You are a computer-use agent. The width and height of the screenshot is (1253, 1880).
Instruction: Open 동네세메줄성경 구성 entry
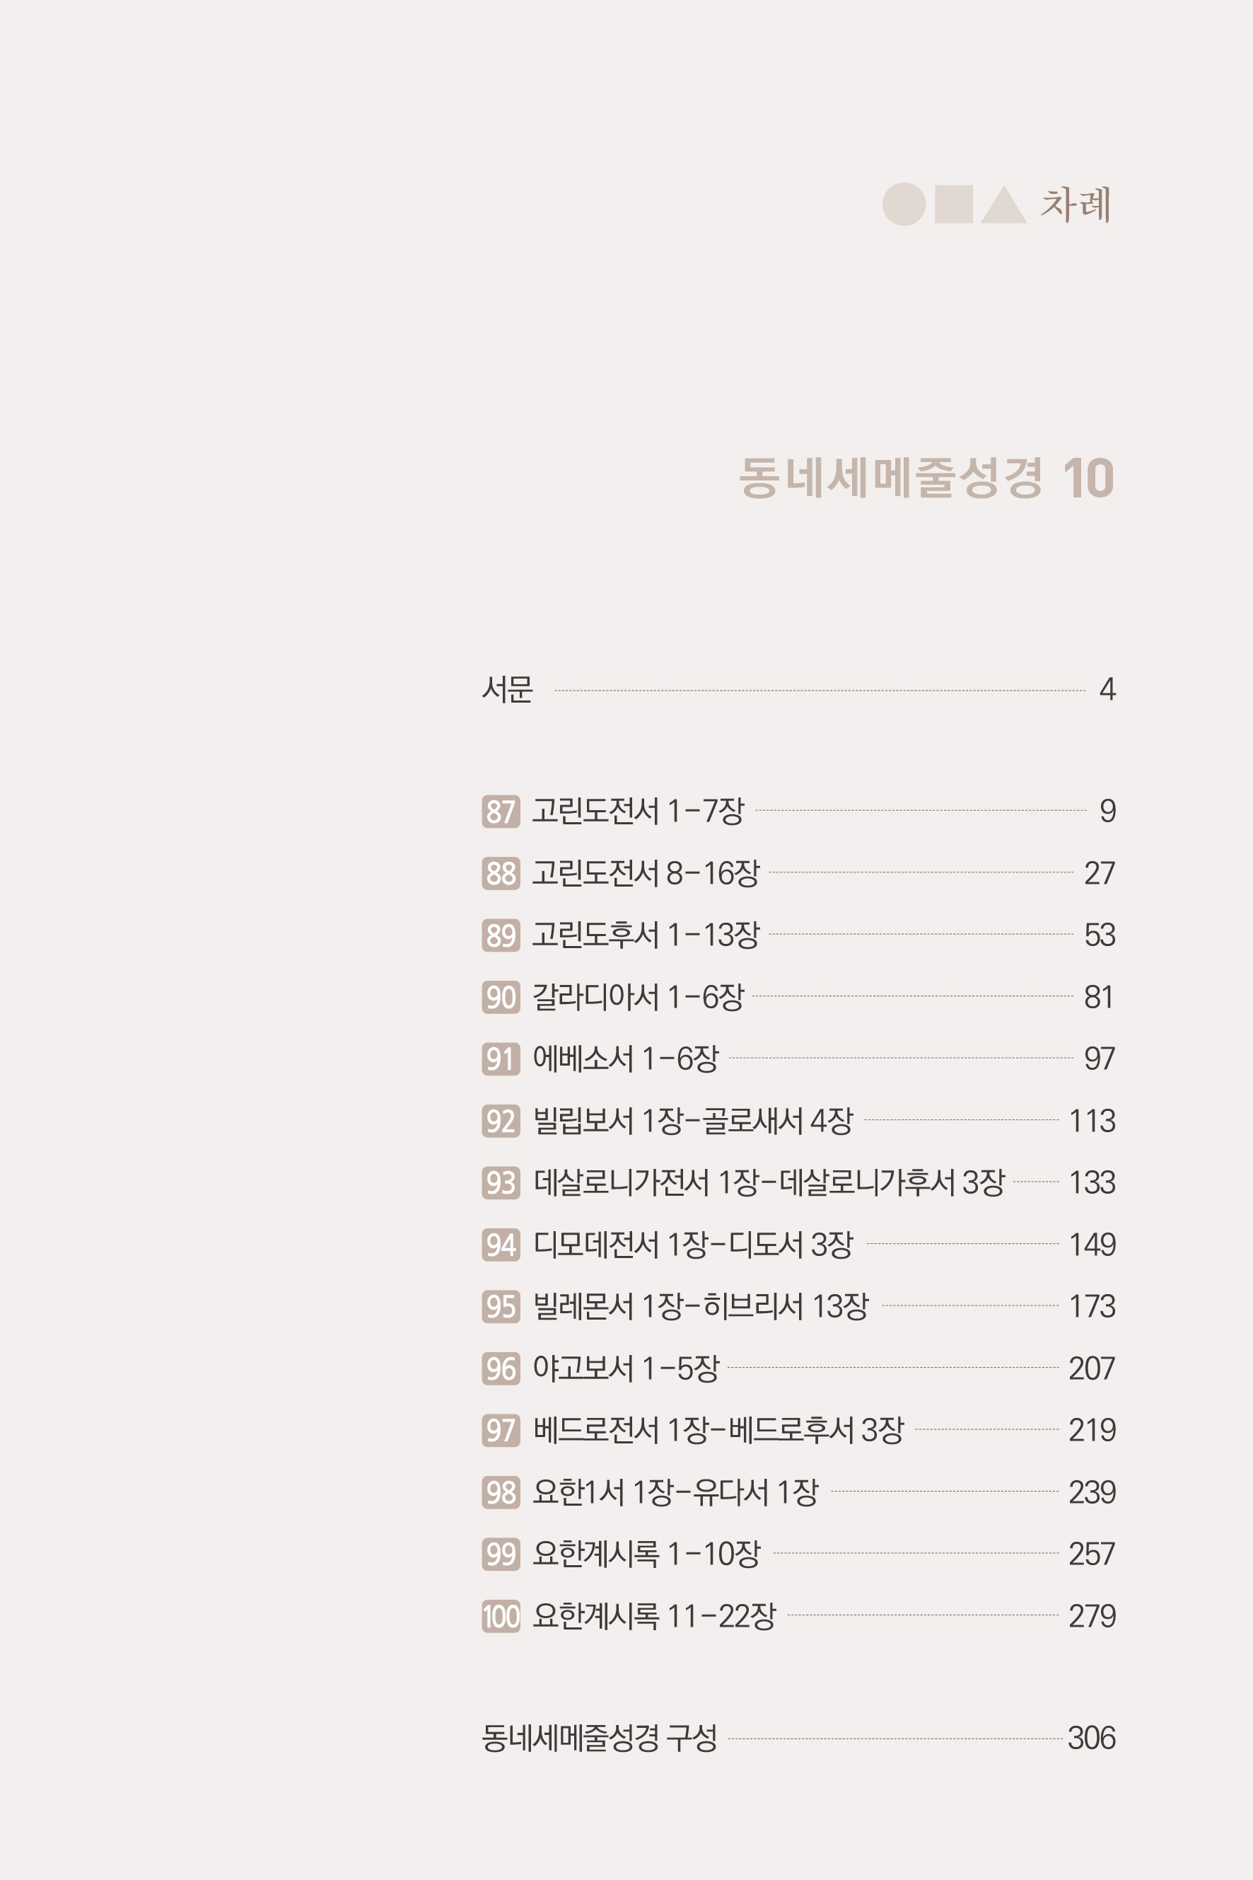tap(600, 1738)
